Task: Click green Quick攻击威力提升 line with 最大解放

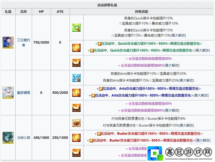Action: click(x=149, y=50)
